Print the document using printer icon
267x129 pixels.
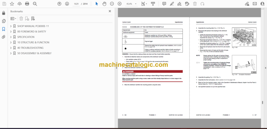click(27, 4)
